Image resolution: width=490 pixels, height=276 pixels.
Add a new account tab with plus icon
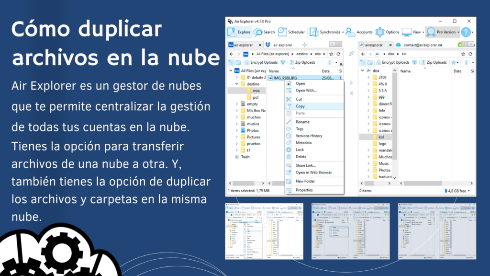click(305, 45)
